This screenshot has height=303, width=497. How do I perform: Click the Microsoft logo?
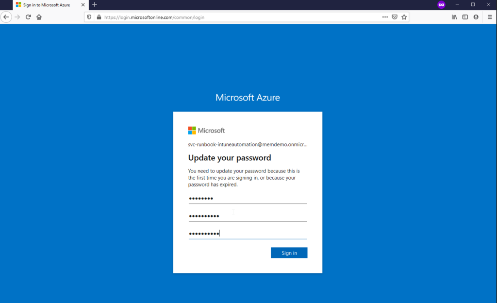[206, 131]
